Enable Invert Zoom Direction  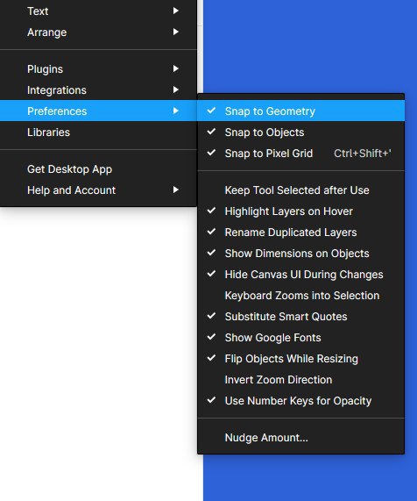(x=300, y=380)
